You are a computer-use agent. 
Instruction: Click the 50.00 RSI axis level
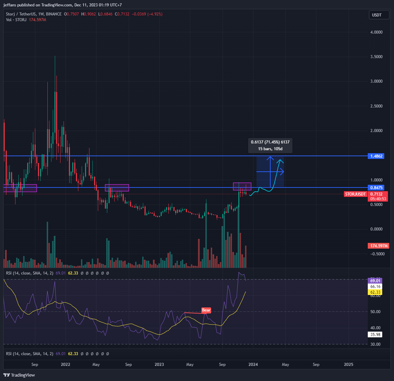(376, 312)
